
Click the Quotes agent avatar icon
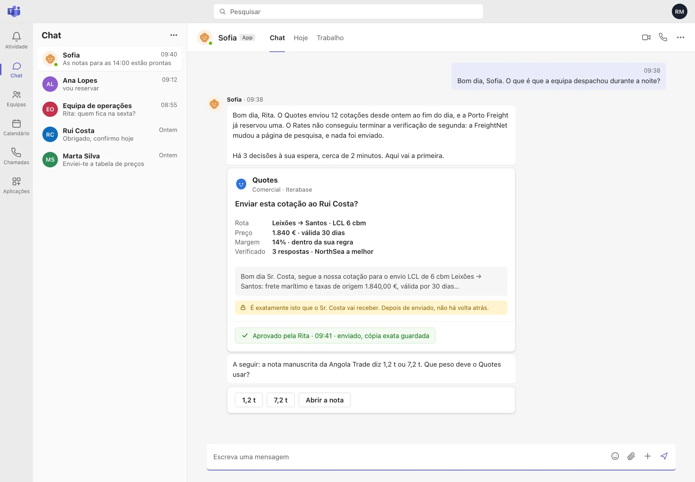(x=241, y=184)
